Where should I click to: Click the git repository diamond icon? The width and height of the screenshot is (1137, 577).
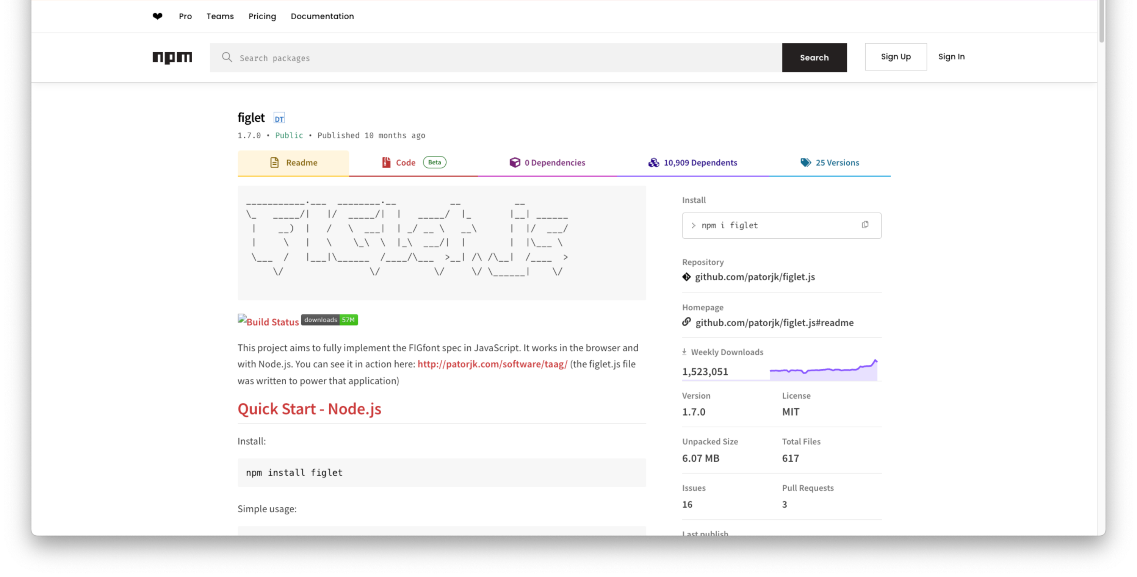pyautogui.click(x=686, y=277)
